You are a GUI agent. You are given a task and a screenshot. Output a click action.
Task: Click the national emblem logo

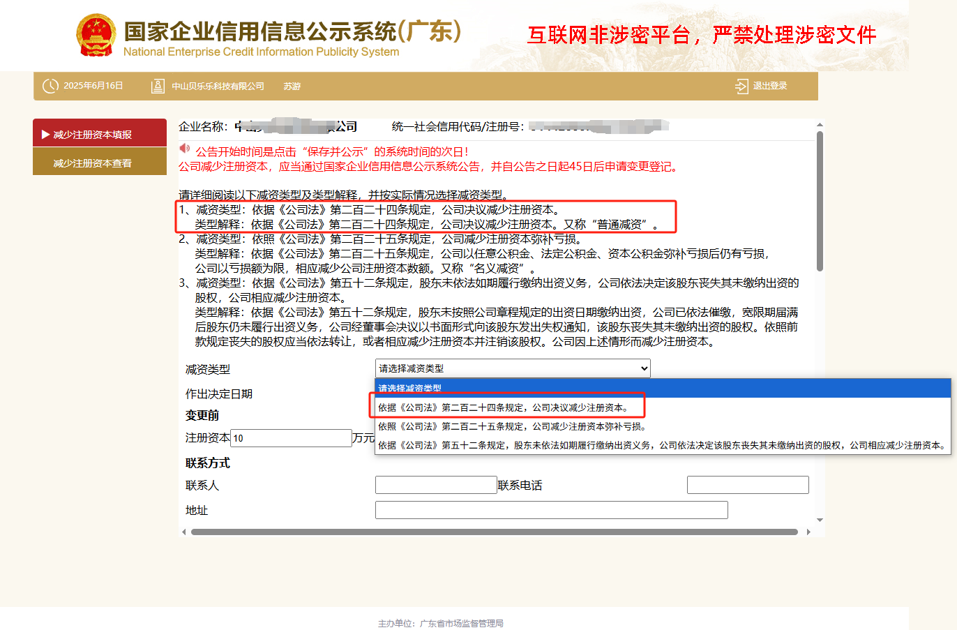(x=96, y=36)
